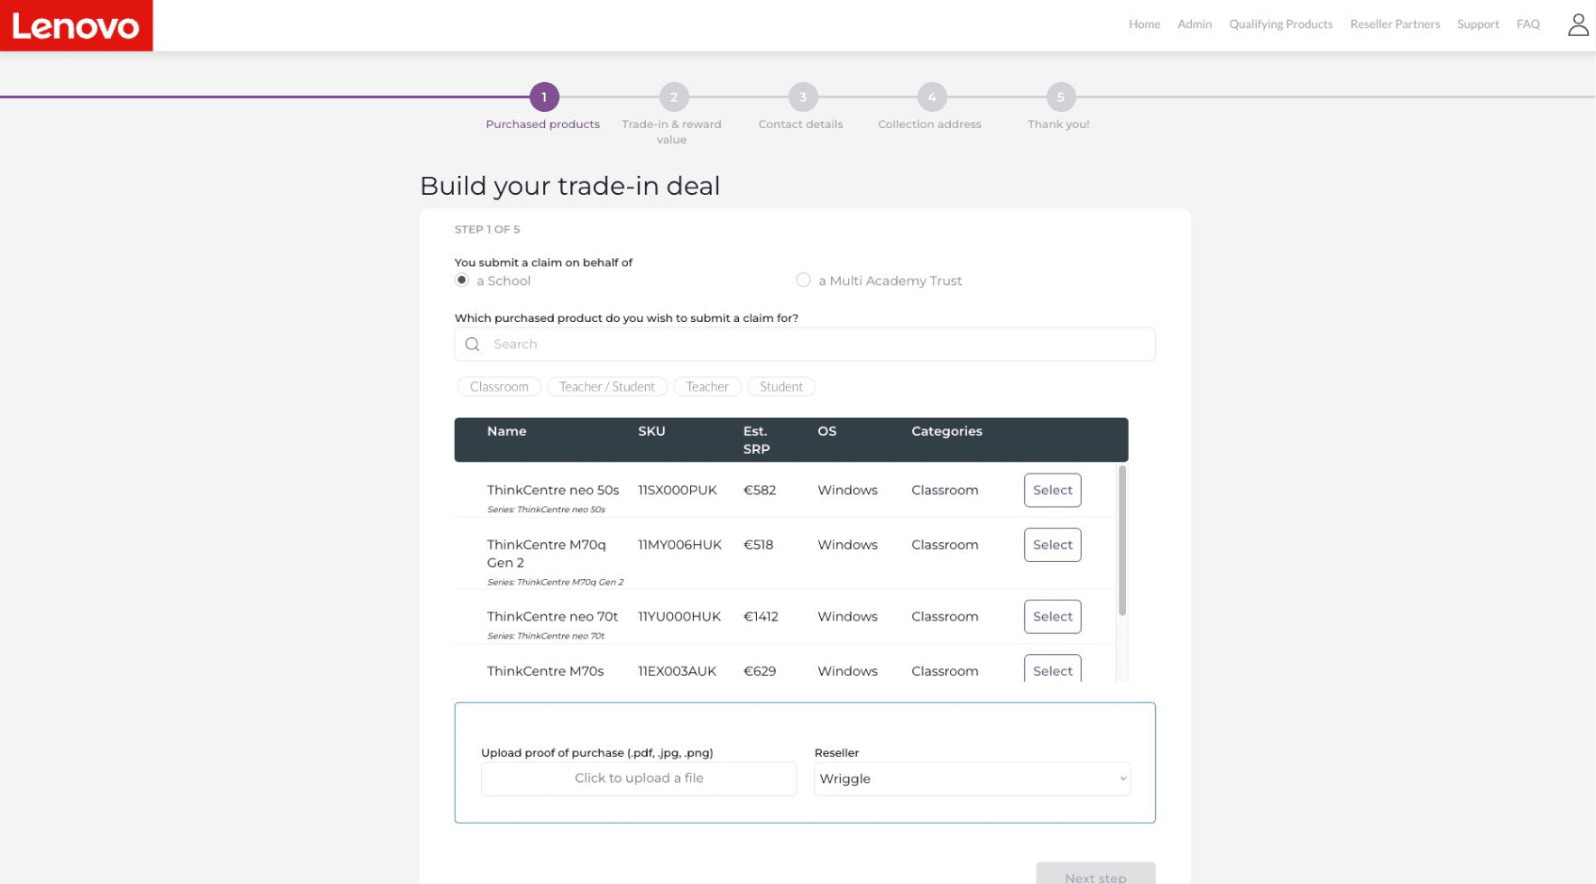Screen dimensions: 1596x884
Task: Click the 'ThinkCentre M70q Gen 2' product name
Action: 547,554
